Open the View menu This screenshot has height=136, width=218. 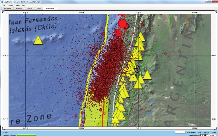coord(18,5)
